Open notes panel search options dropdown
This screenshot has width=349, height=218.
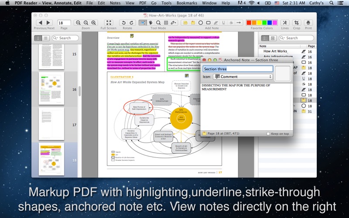[x=282, y=38]
